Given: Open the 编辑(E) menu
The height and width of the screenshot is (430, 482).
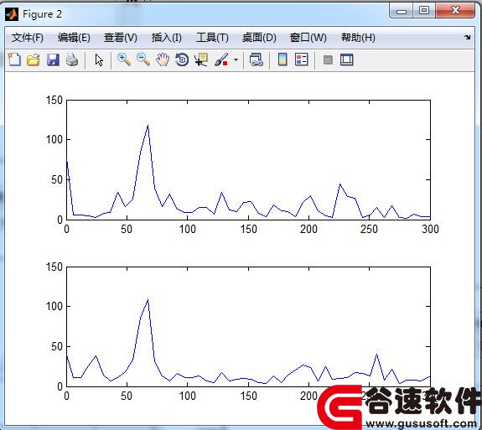Looking at the screenshot, I should pyautogui.click(x=74, y=38).
